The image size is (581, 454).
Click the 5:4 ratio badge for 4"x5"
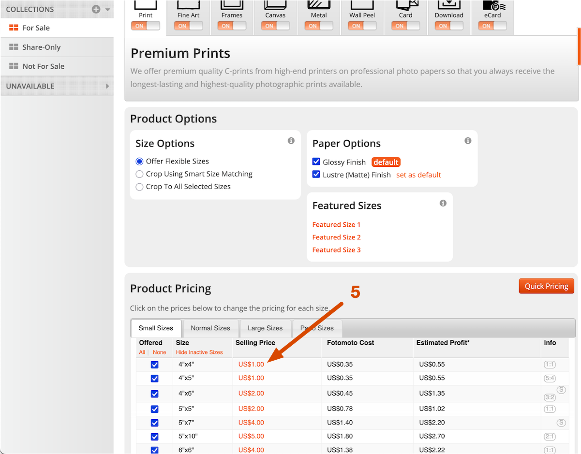(x=550, y=378)
